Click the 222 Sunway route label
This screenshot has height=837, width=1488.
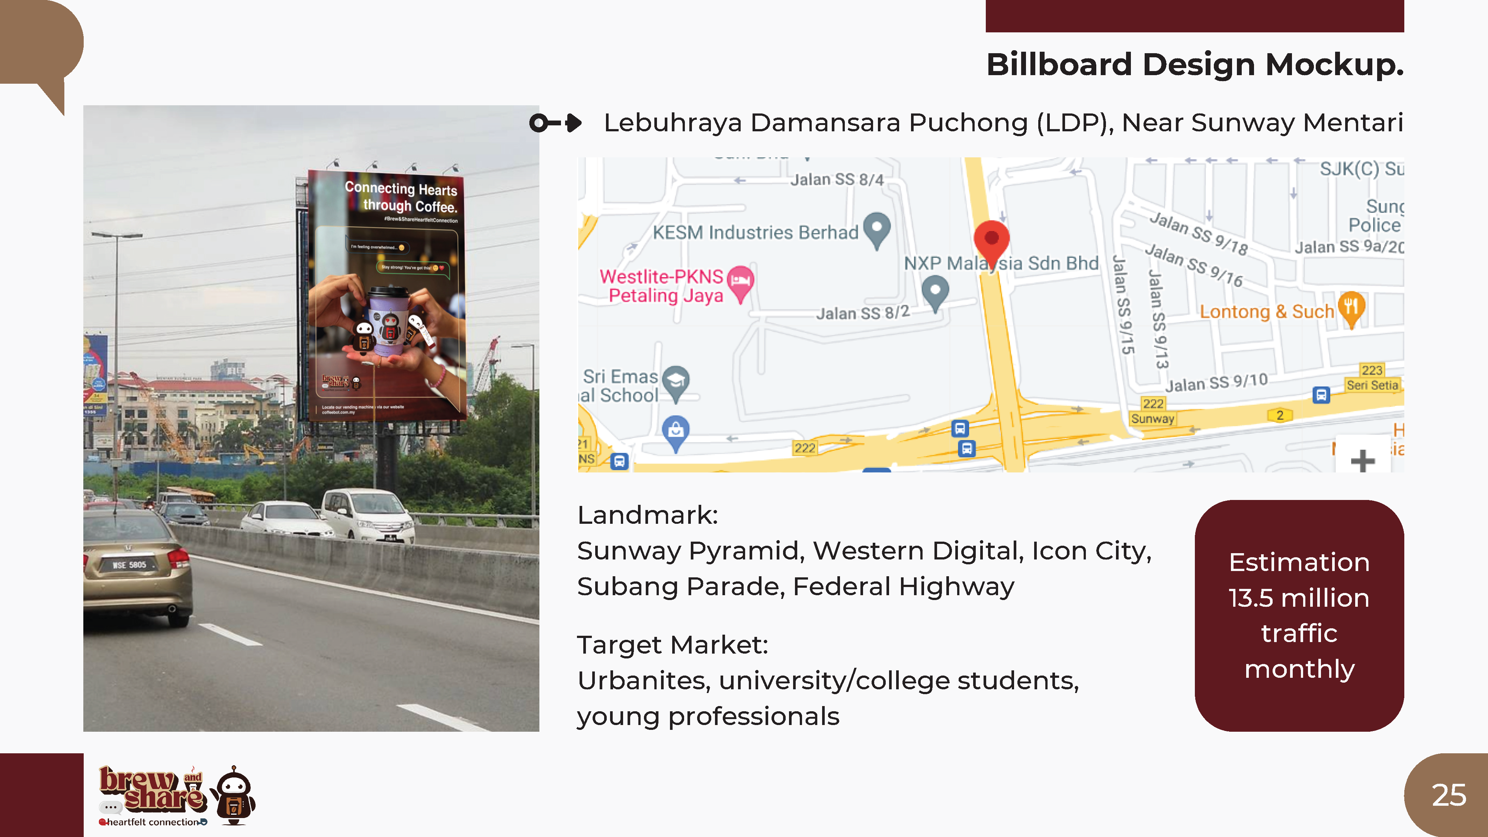click(x=1152, y=411)
